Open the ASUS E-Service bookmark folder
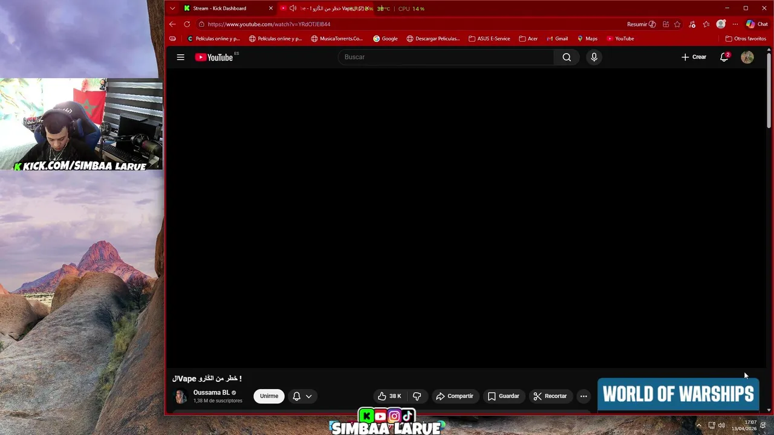This screenshot has height=435, width=774. click(489, 39)
